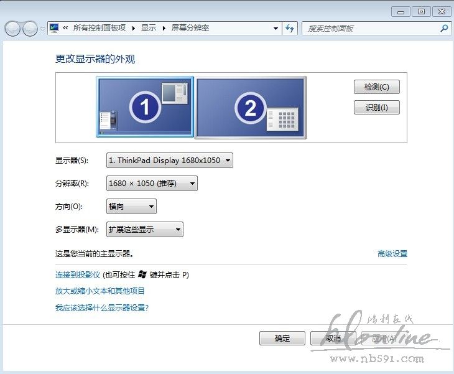Click the magnifier search icon

[444, 29]
